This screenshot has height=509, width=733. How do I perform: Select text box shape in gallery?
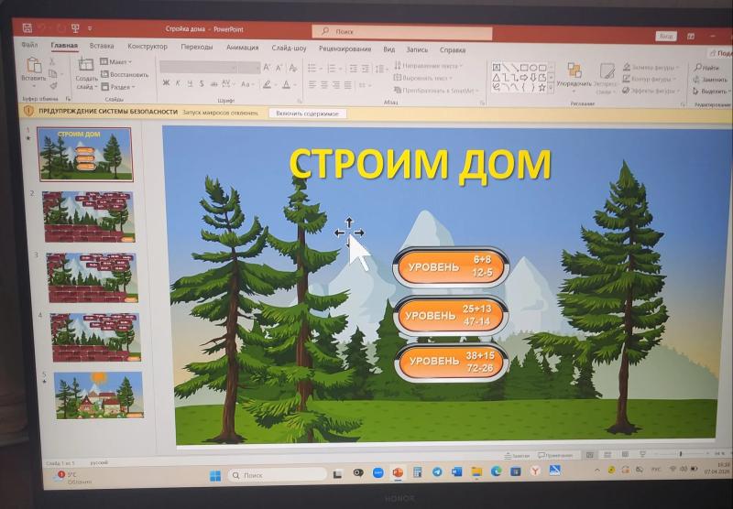coord(497,67)
